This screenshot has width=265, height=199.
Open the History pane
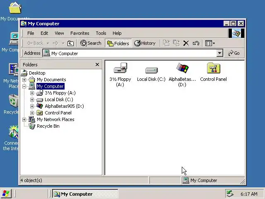145,43
